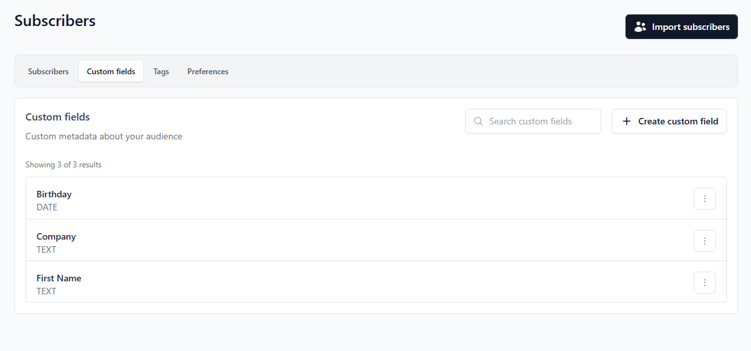The image size is (751, 351).
Task: Click the plus icon beside Create custom field
Action: (627, 121)
